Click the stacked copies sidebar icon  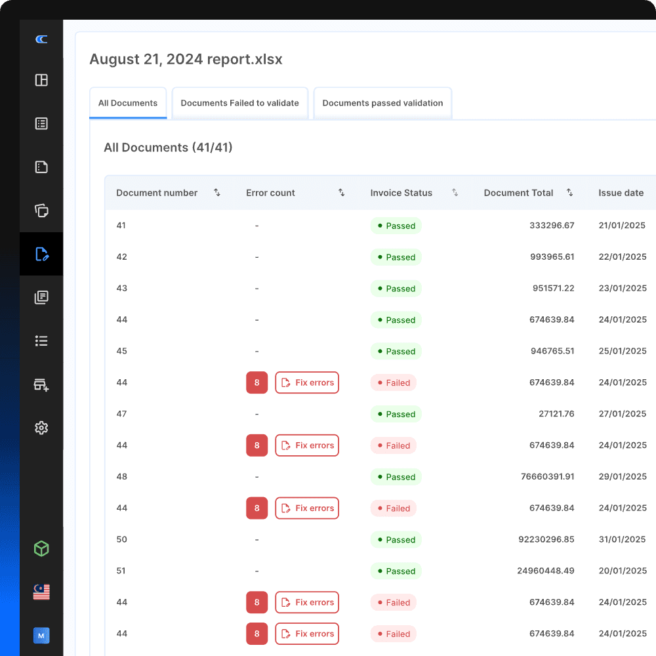click(41, 211)
